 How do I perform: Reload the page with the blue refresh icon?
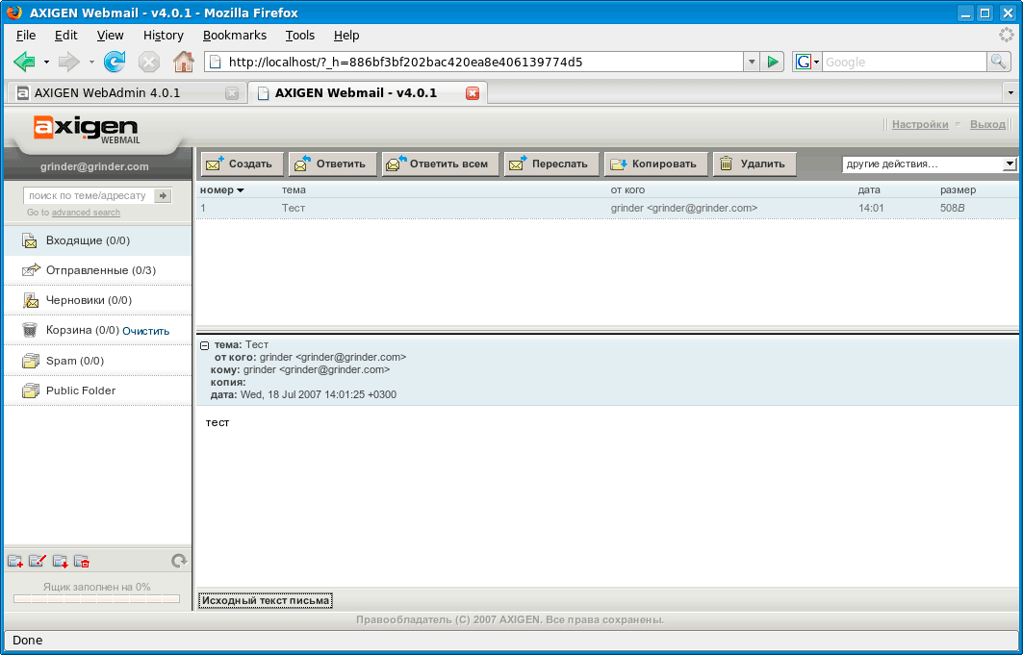[115, 62]
